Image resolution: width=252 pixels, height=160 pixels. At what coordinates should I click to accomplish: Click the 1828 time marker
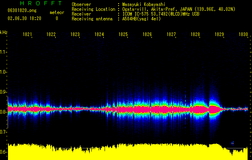click(195, 34)
